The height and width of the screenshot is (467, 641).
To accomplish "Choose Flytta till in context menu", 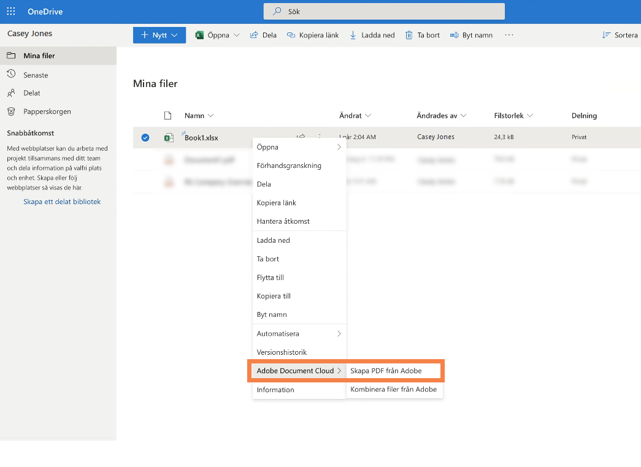I will [x=299, y=278].
